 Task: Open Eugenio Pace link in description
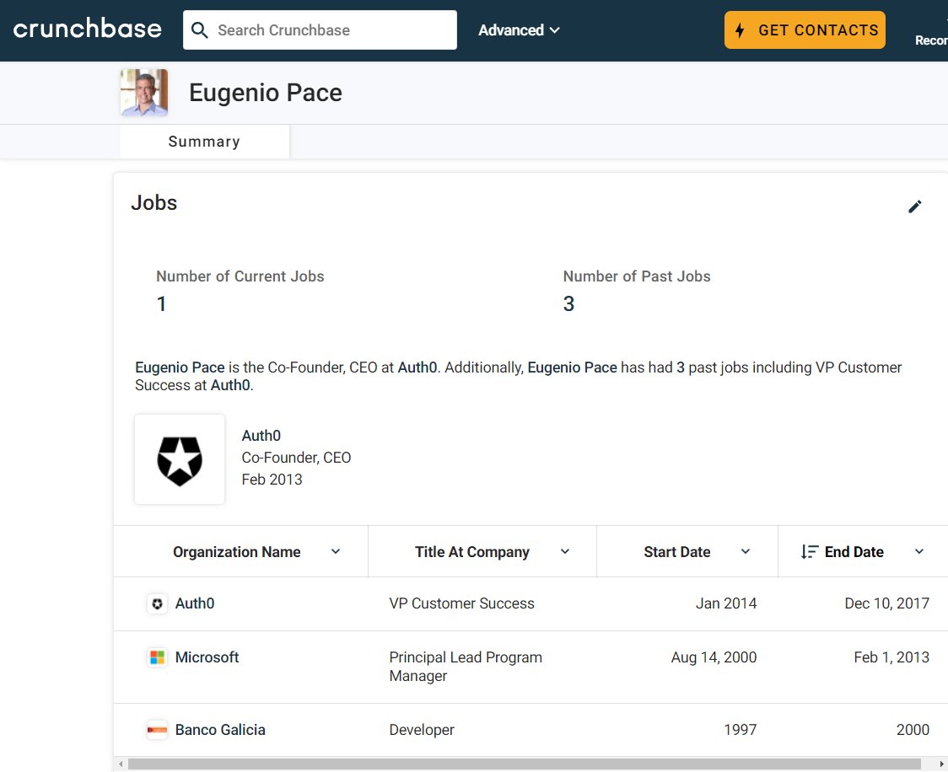[180, 367]
